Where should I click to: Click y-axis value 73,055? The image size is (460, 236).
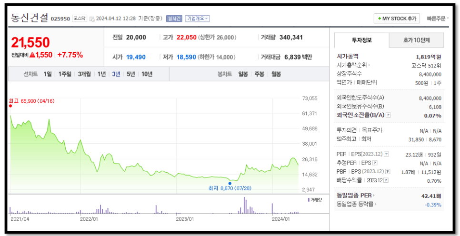(310, 98)
